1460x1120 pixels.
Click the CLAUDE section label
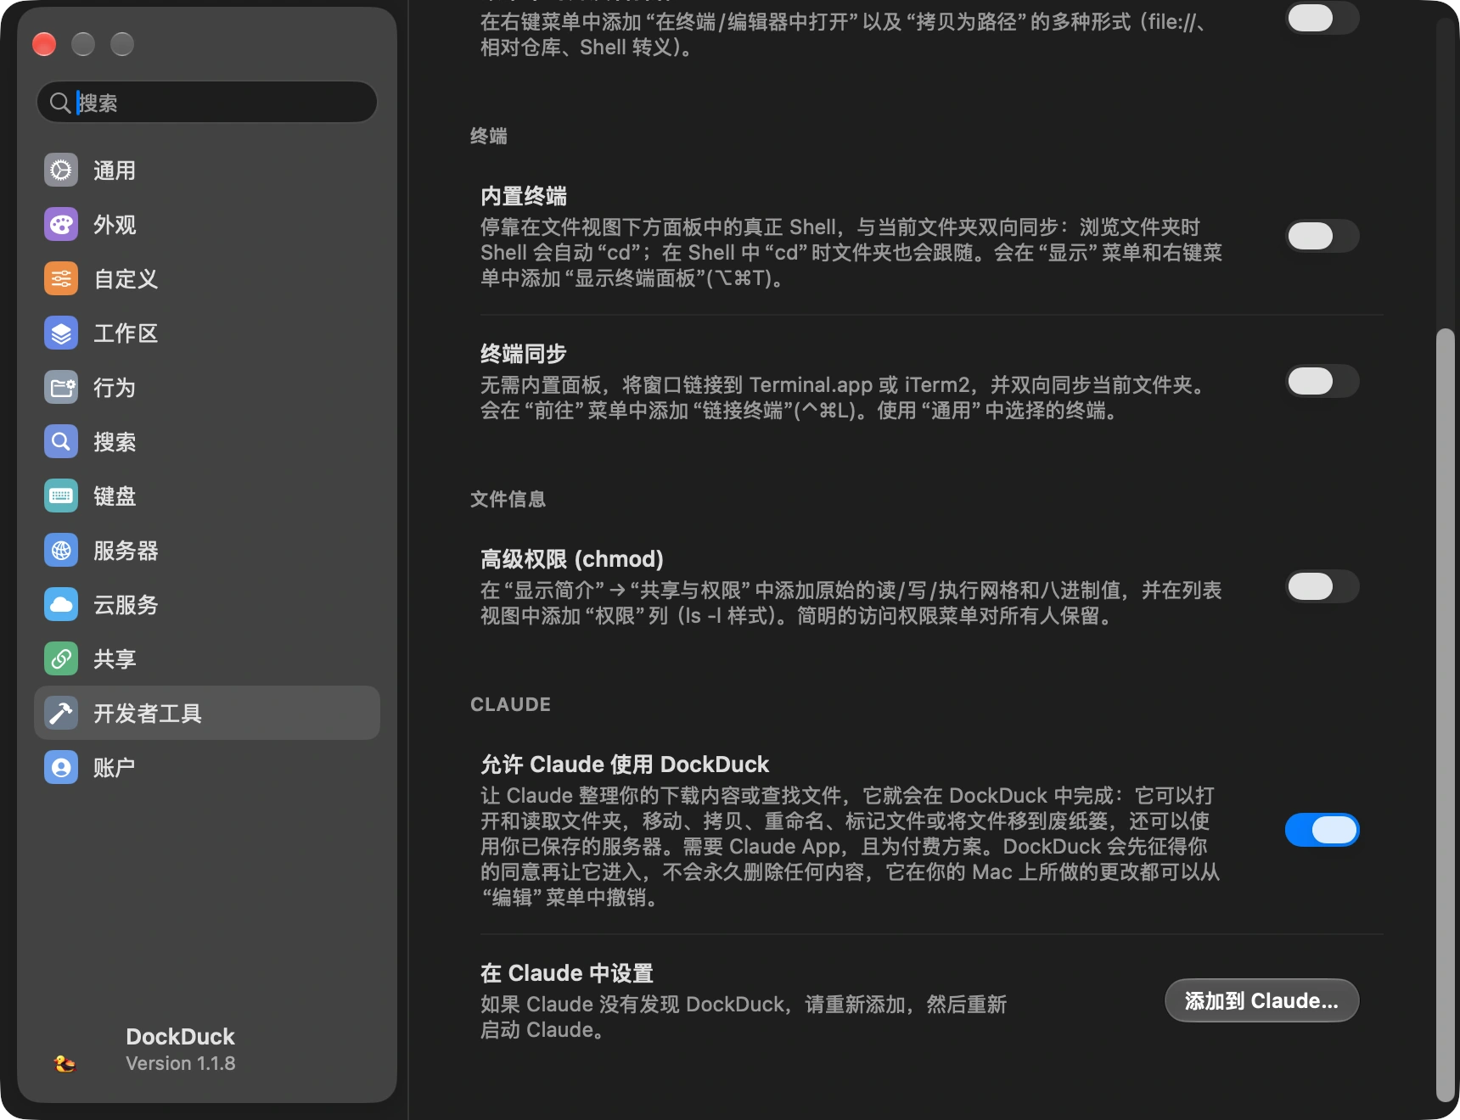(x=511, y=704)
